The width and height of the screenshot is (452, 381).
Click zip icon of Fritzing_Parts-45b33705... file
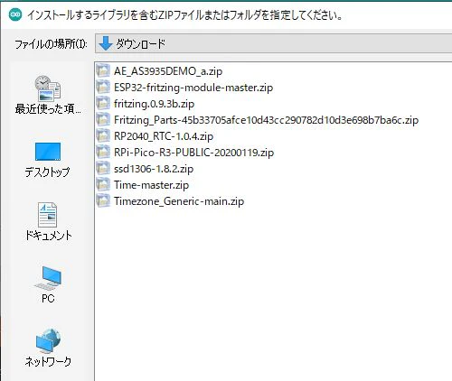tap(103, 120)
